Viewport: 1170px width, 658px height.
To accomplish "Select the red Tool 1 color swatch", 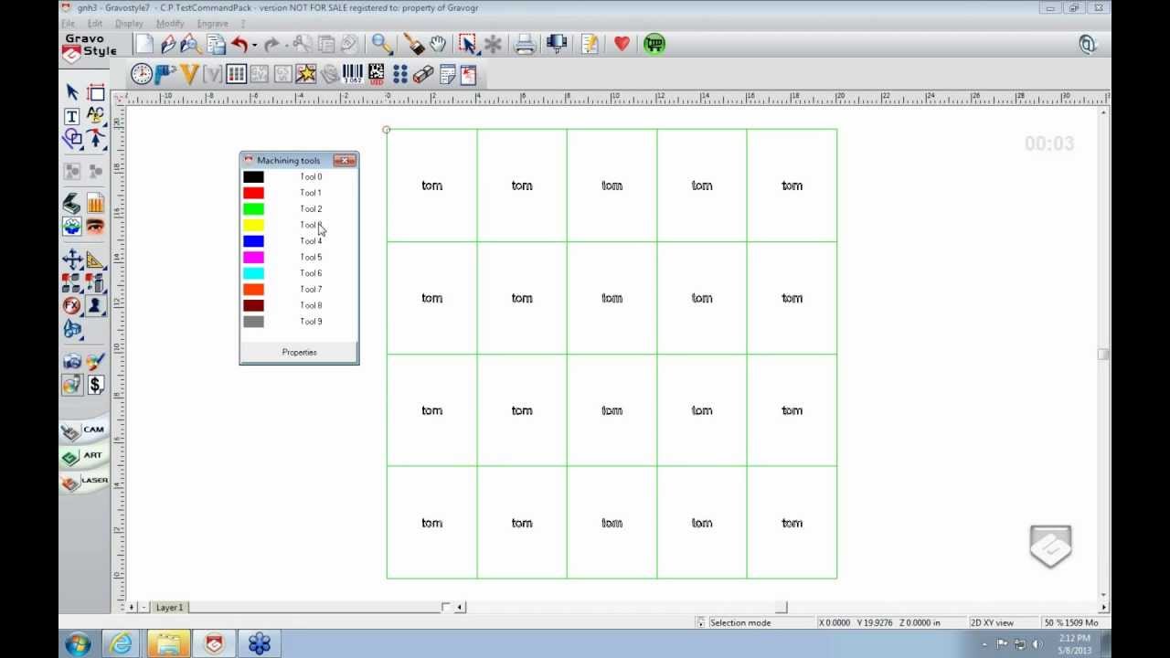I will click(253, 193).
